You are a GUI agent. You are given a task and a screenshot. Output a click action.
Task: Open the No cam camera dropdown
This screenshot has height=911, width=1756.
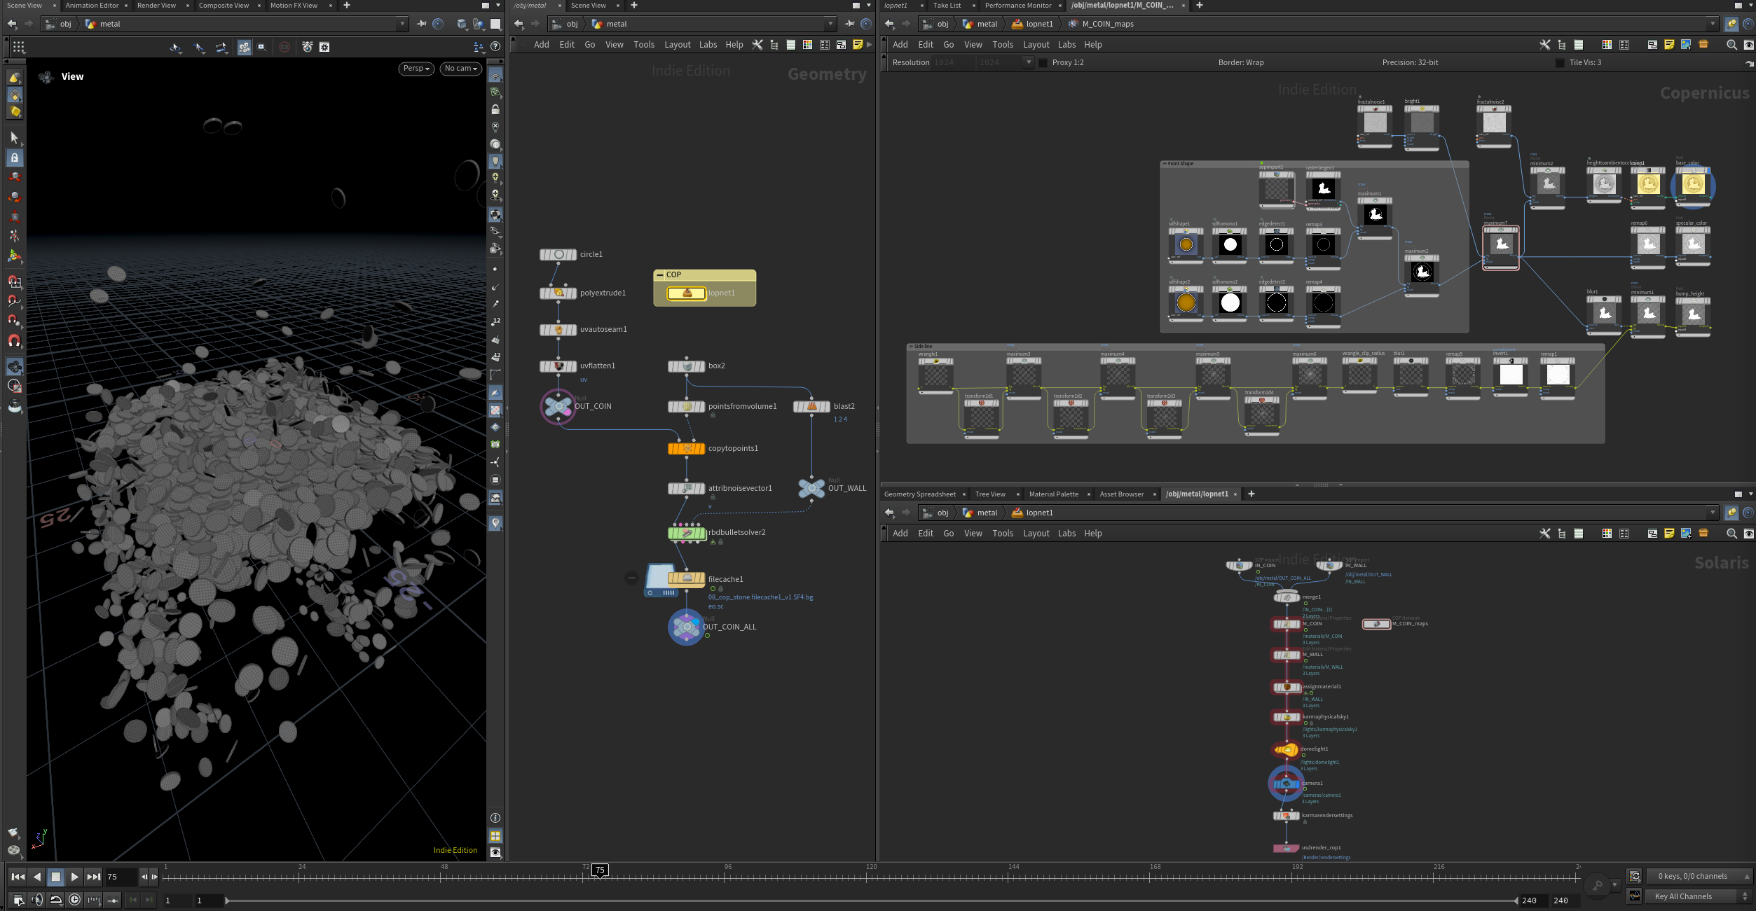pos(460,69)
